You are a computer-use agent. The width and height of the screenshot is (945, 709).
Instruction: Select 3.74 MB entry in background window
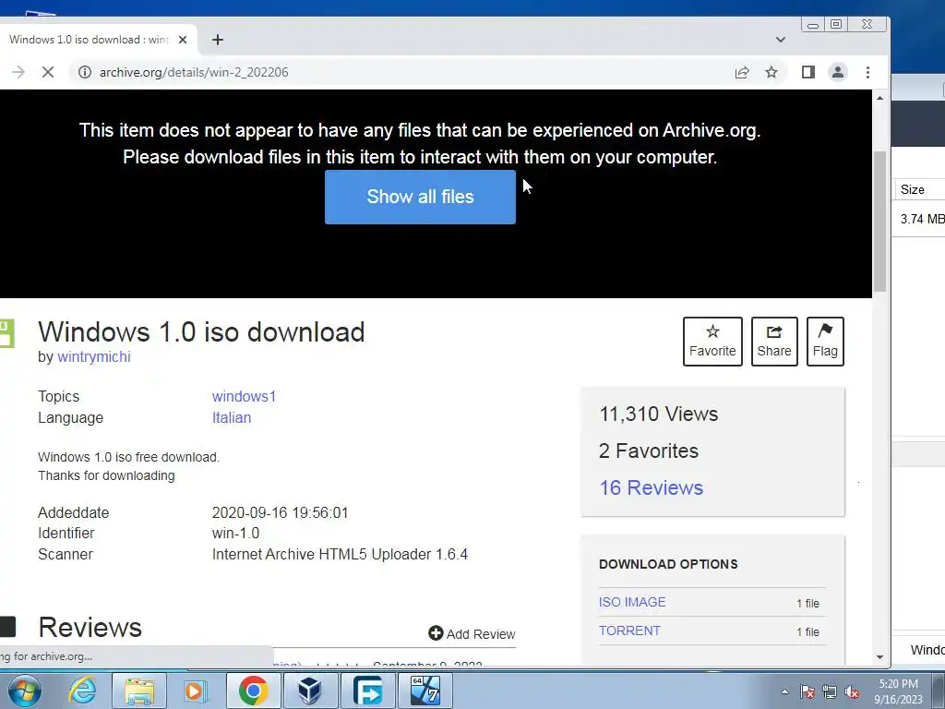click(922, 219)
